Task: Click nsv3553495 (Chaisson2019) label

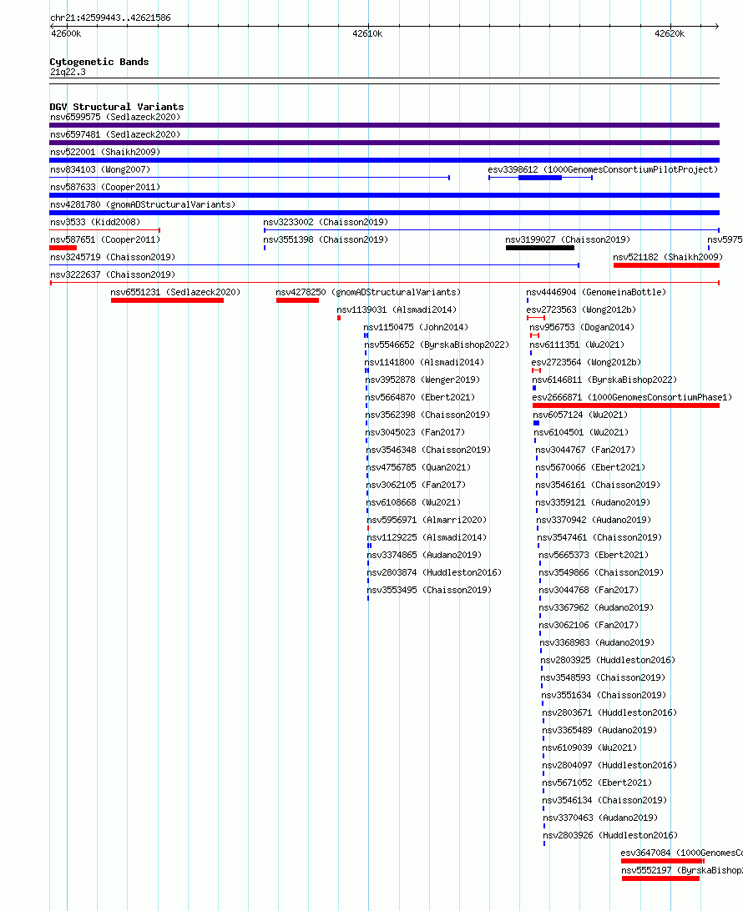Action: pos(430,590)
